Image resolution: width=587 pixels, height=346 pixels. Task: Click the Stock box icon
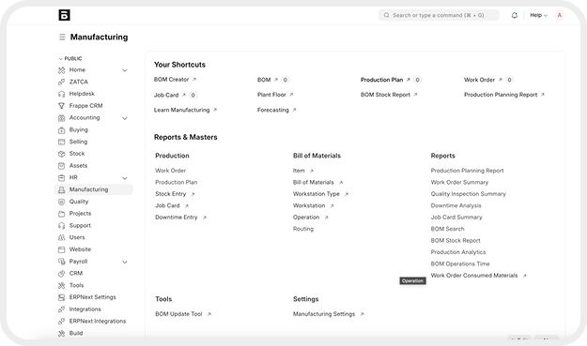(61, 154)
